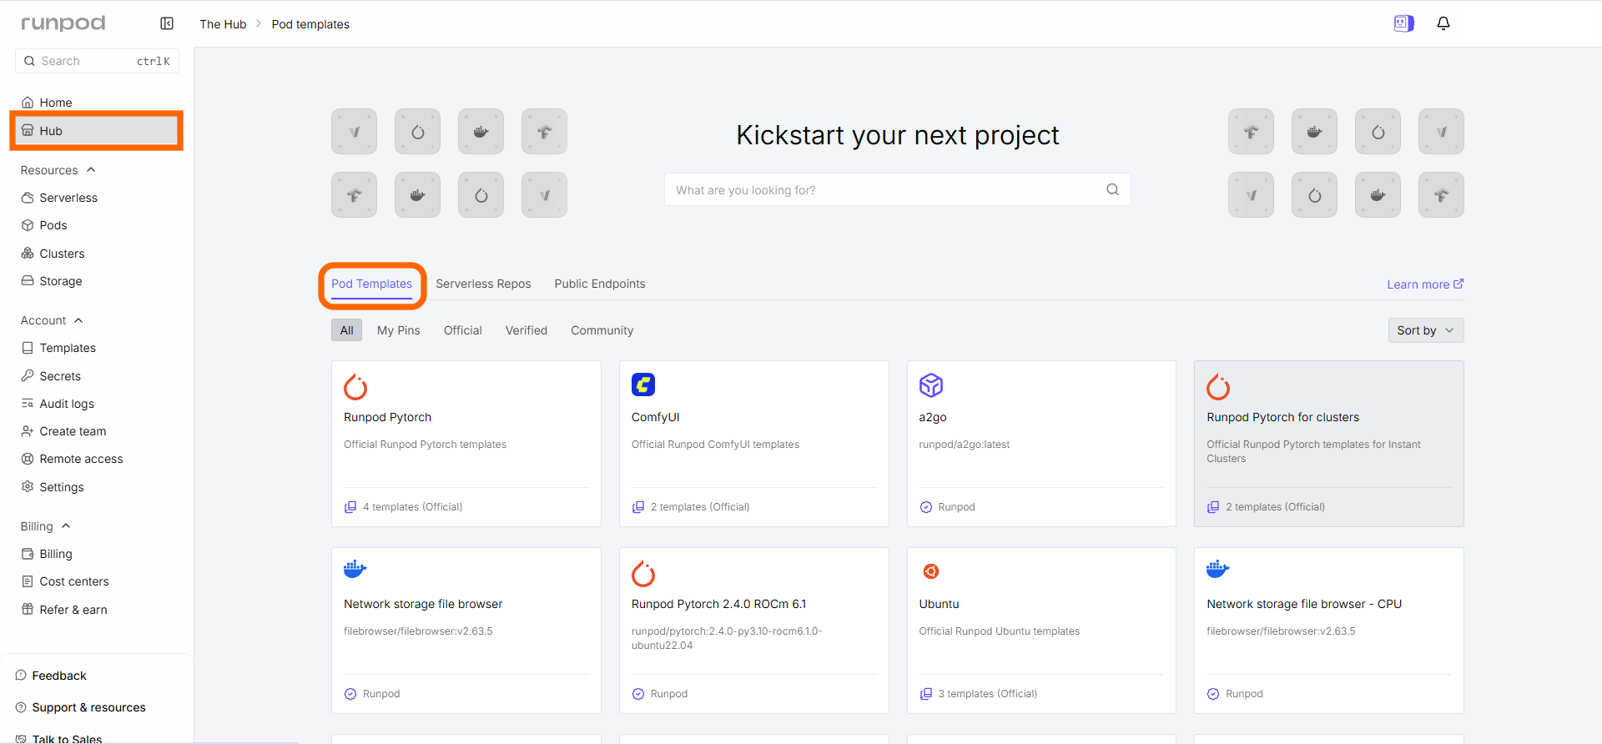1602x744 pixels.
Task: Filter templates by Community
Action: pos(602,330)
